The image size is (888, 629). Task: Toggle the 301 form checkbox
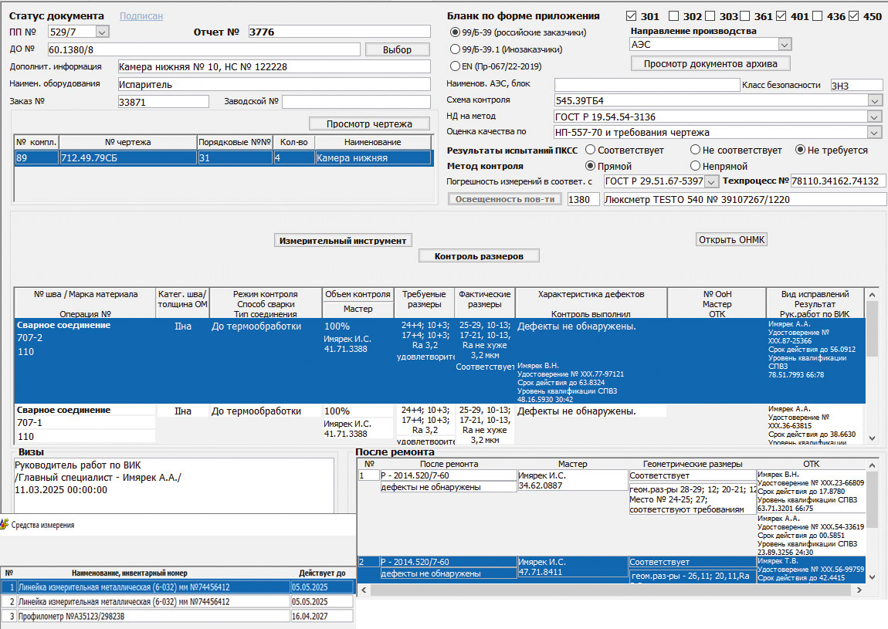click(631, 16)
